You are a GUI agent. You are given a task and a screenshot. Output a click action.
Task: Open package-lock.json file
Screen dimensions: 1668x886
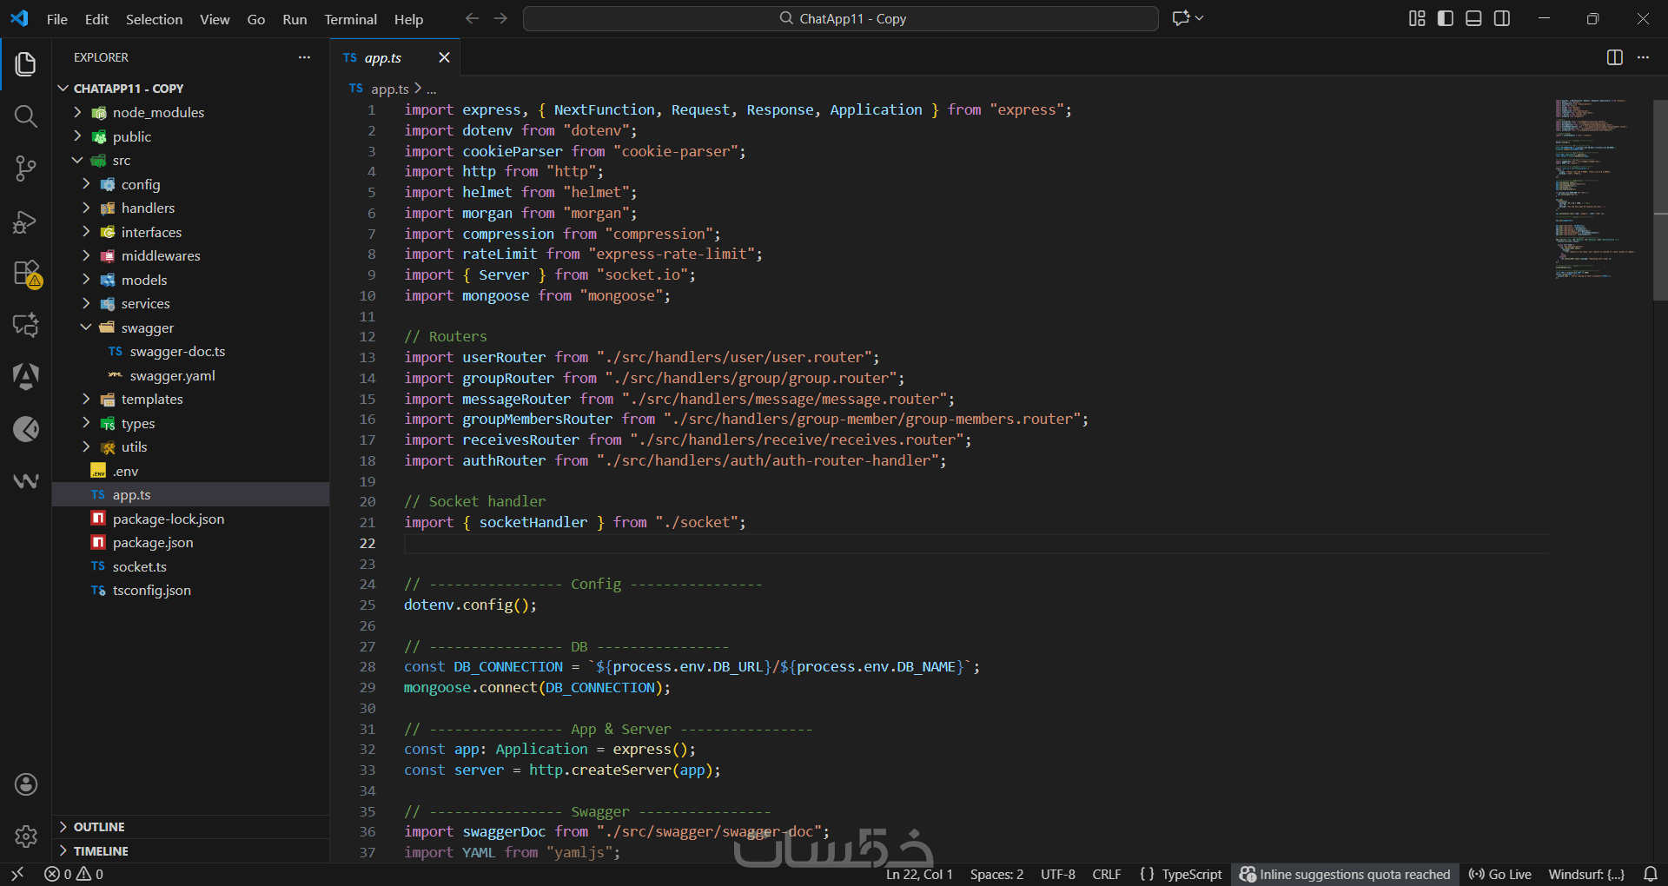click(x=169, y=519)
